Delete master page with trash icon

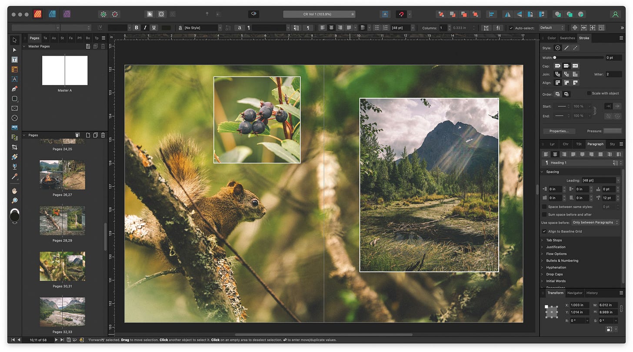[x=103, y=46]
